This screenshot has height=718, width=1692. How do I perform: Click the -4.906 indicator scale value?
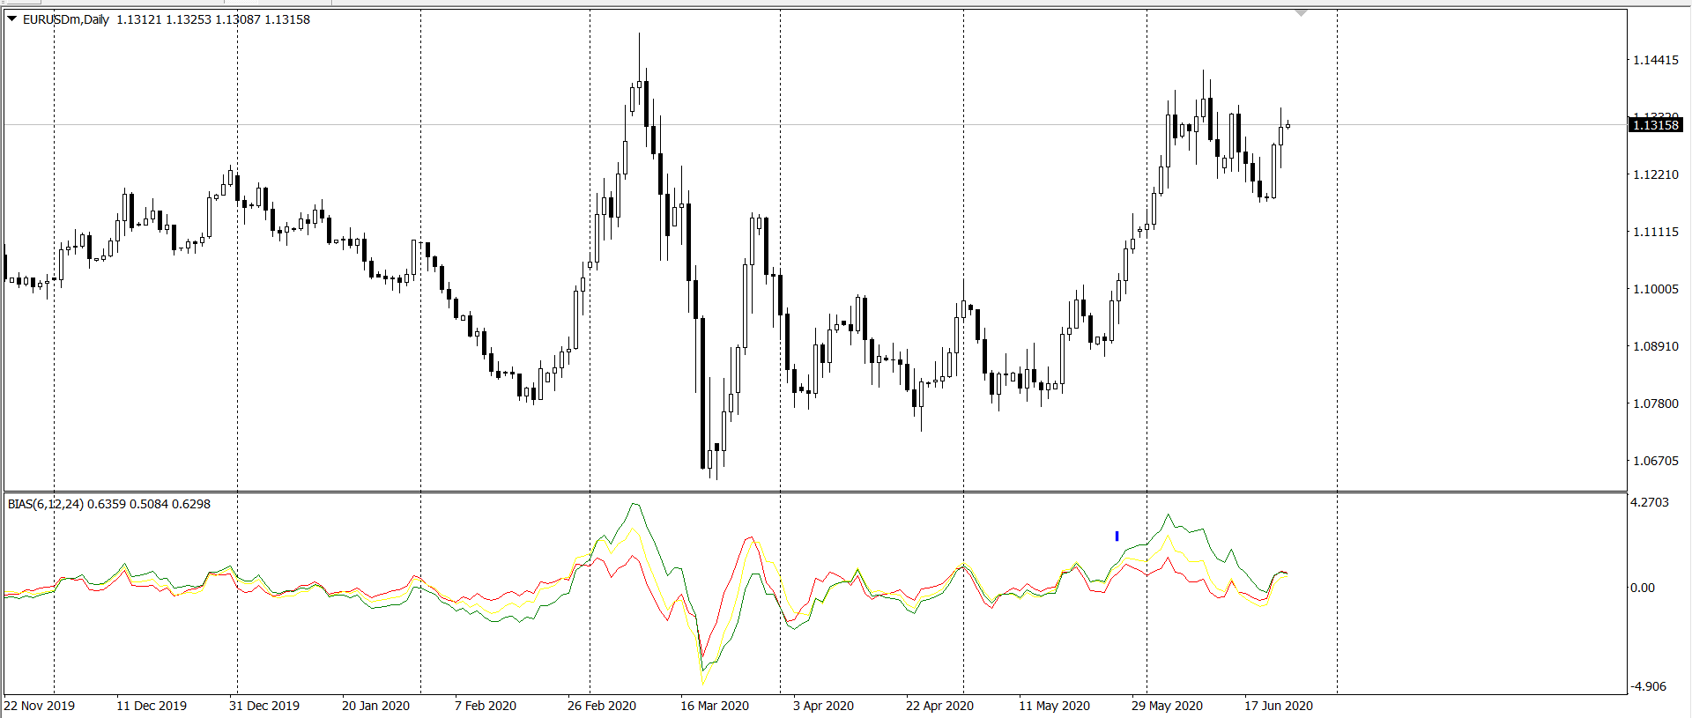coord(1649,686)
